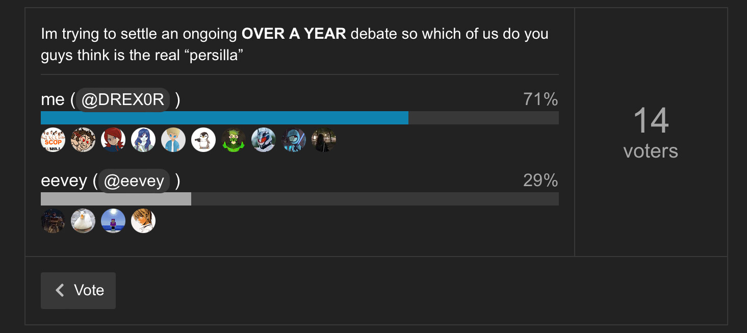Open the @DREX0R user mention

pyautogui.click(x=123, y=100)
